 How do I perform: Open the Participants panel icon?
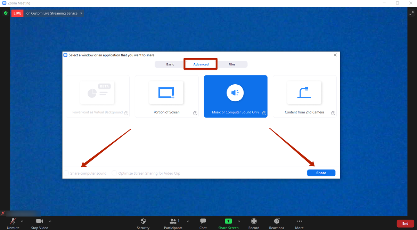173,221
